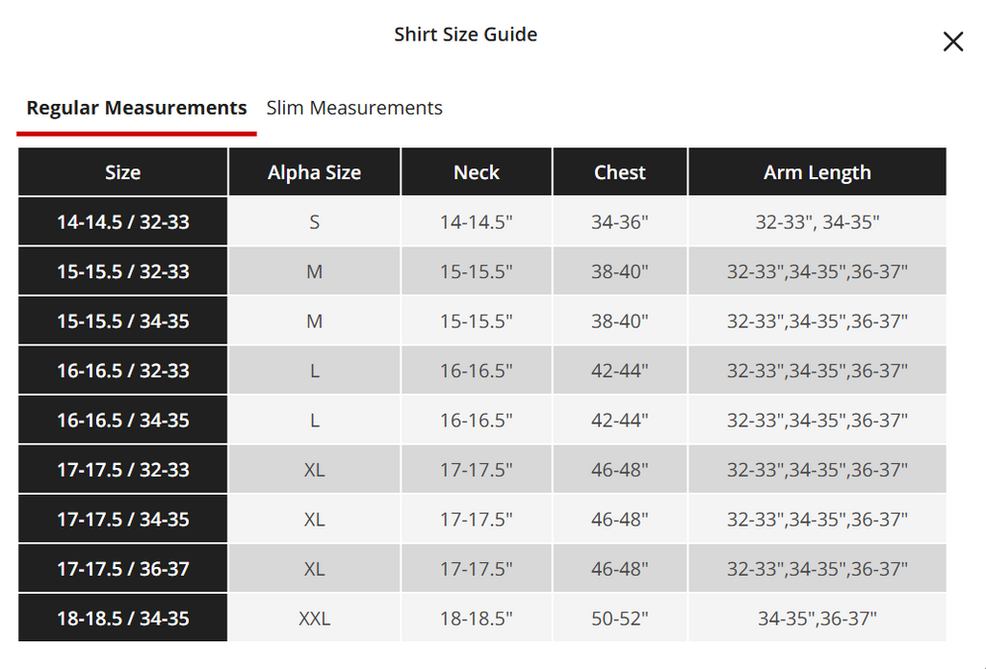Select the Regular Measurements tab
Viewport: 986px width, 669px height.
click(x=137, y=108)
